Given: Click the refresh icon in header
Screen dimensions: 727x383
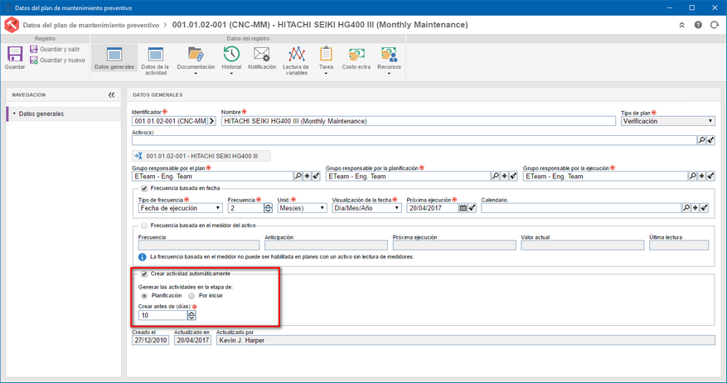Looking at the screenshot, I should 715,25.
